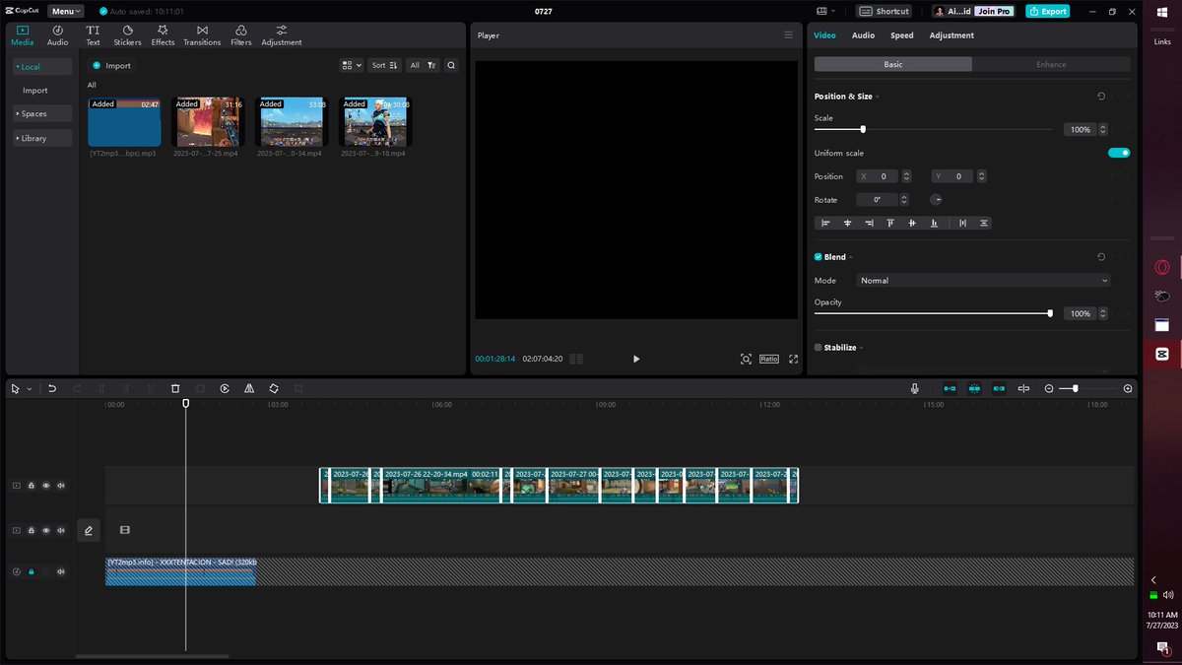Click the Import button in media panel

[110, 65]
